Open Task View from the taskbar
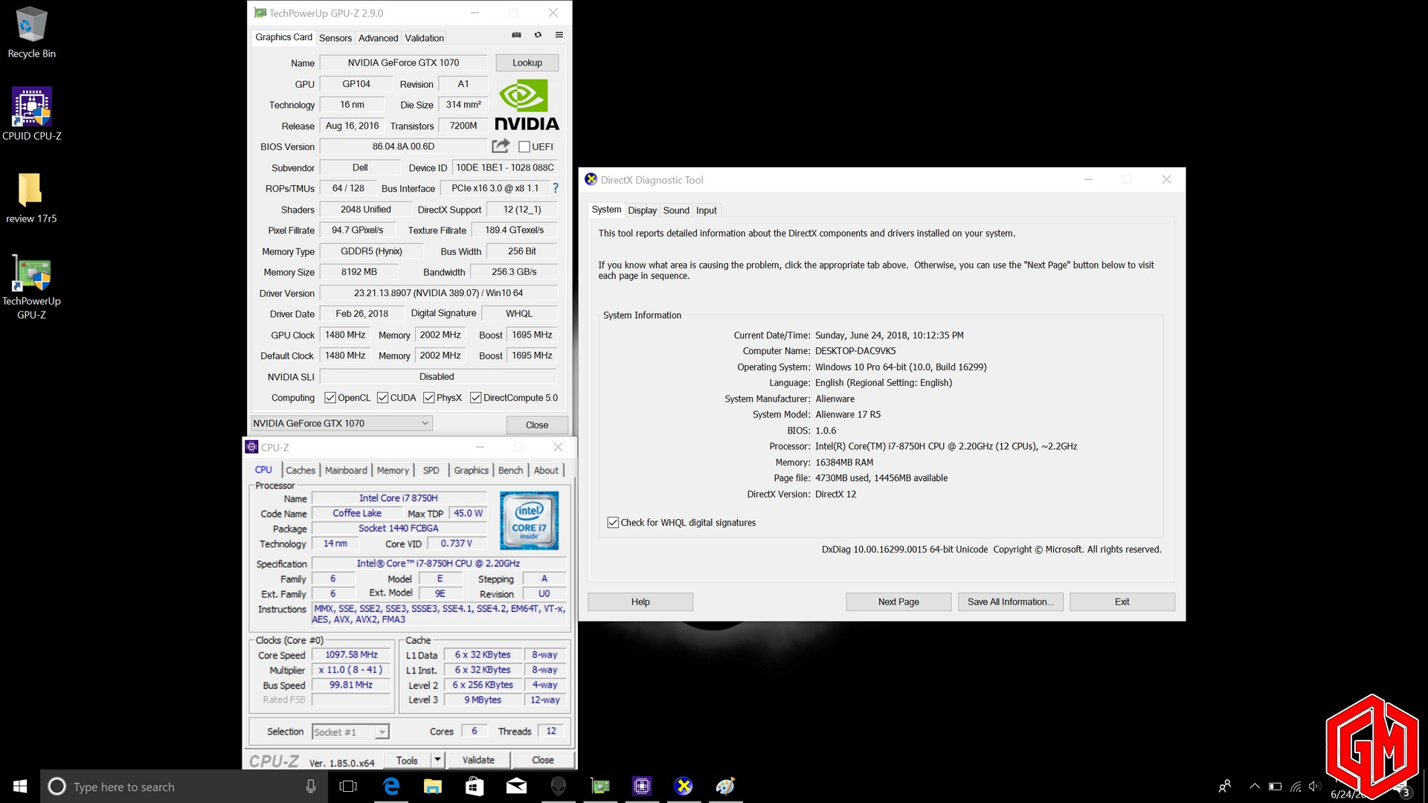This screenshot has height=803, width=1428. pyautogui.click(x=348, y=787)
